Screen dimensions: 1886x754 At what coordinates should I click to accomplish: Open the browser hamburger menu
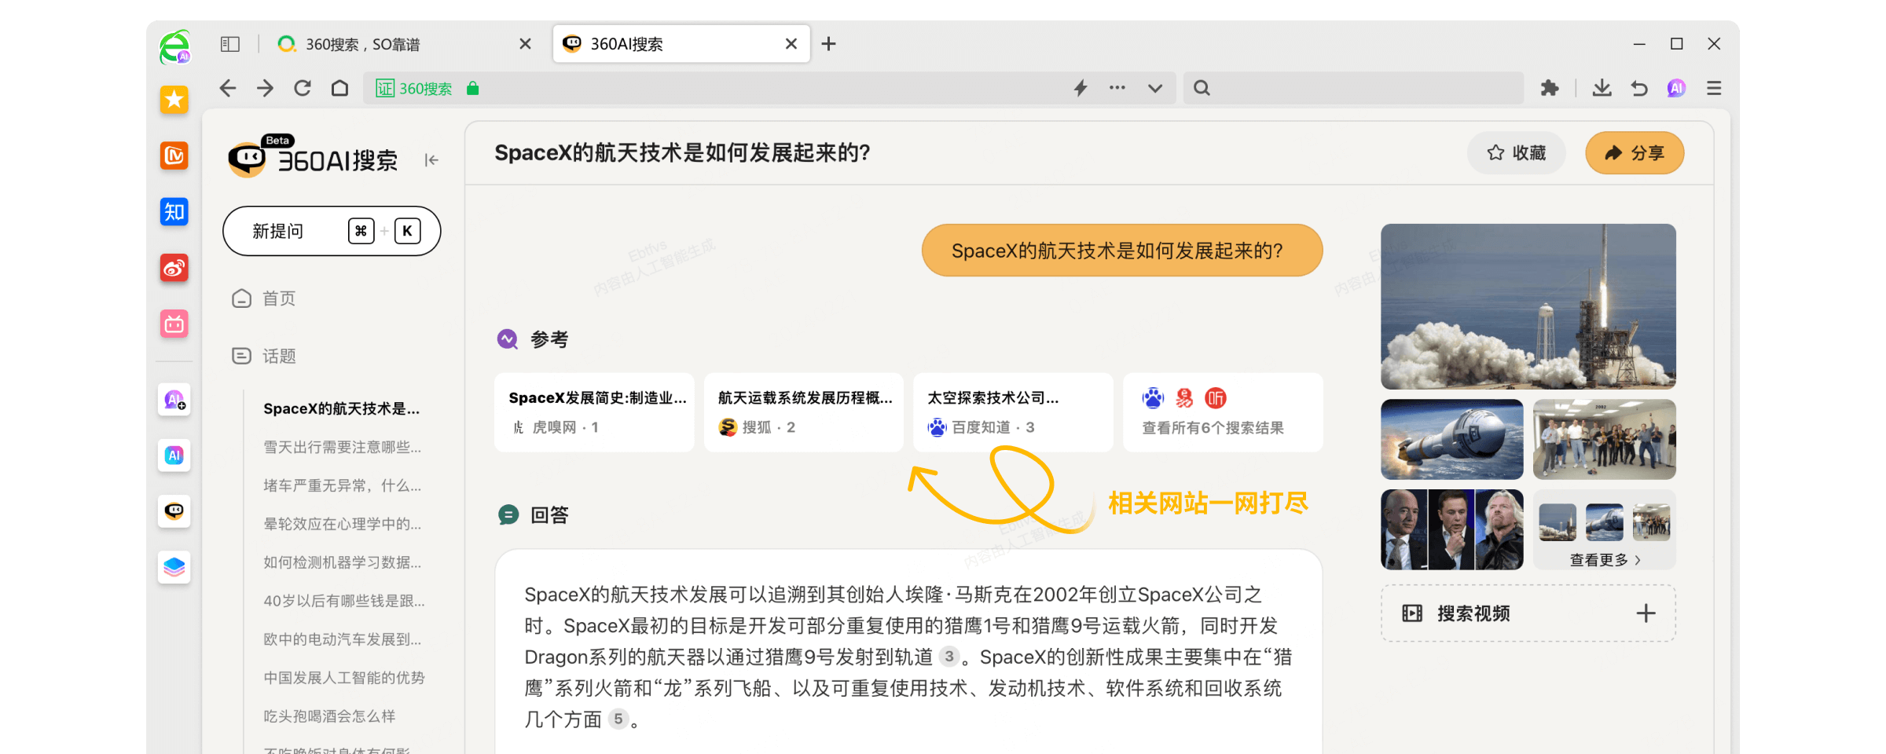pos(1713,88)
